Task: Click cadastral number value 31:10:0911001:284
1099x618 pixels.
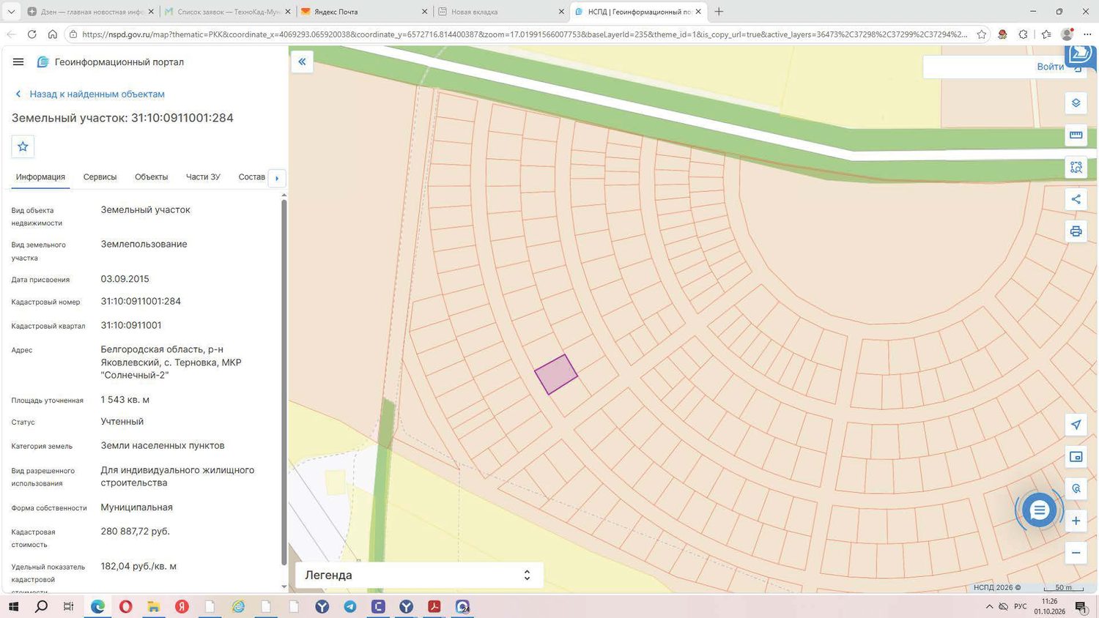Action: [141, 302]
